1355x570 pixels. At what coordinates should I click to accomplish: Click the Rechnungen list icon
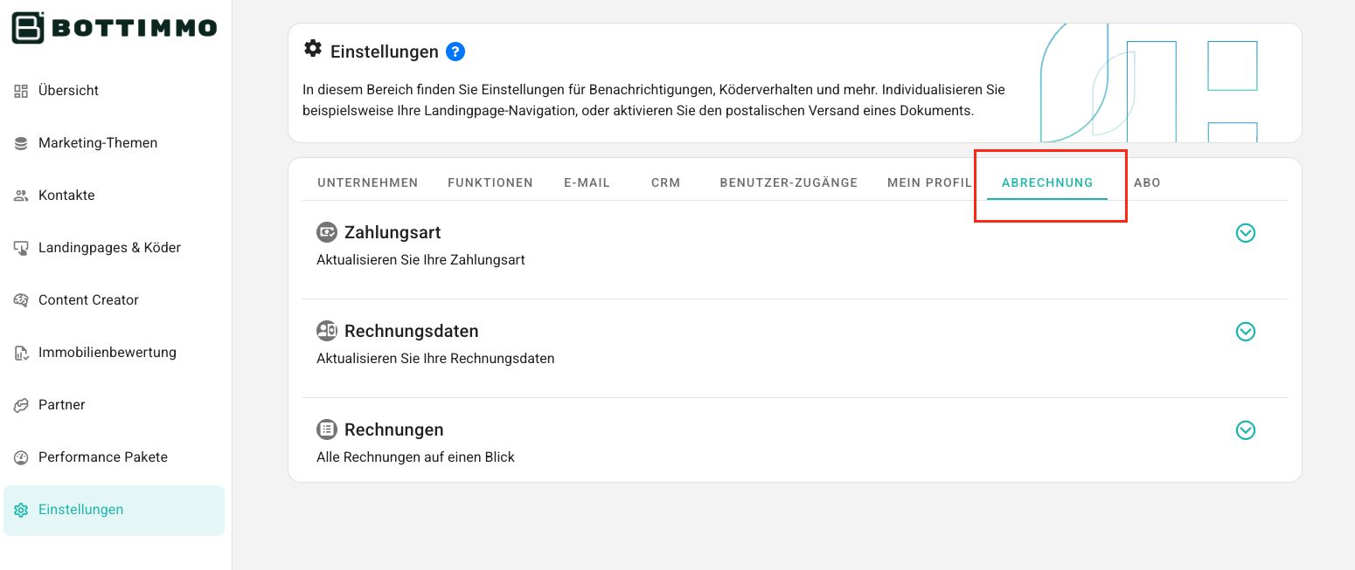coord(327,429)
